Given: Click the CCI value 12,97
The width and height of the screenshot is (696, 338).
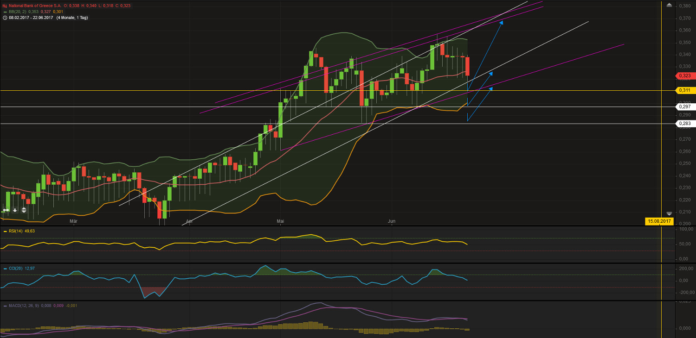Looking at the screenshot, I should pos(30,268).
